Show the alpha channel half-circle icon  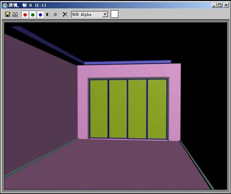click(48, 14)
